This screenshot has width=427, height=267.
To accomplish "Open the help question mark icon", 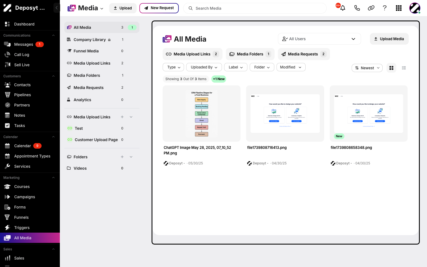I will (385, 8).
